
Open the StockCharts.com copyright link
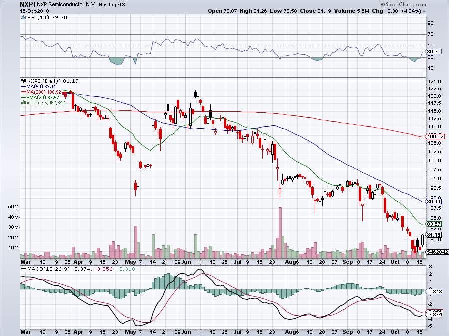click(403, 4)
